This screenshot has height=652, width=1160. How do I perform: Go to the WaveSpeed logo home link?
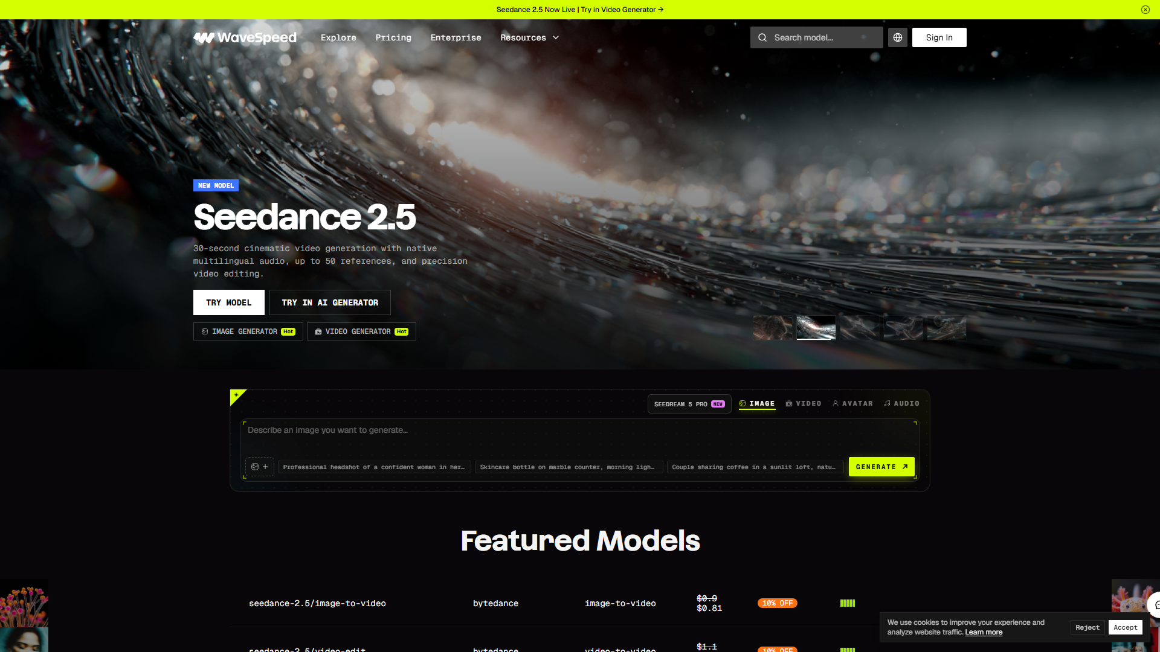click(x=245, y=37)
